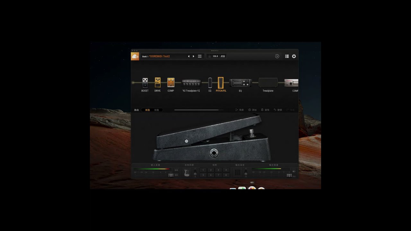Click the wah pedal input jack
The width and height of the screenshot is (411, 231).
pyautogui.click(x=214, y=153)
